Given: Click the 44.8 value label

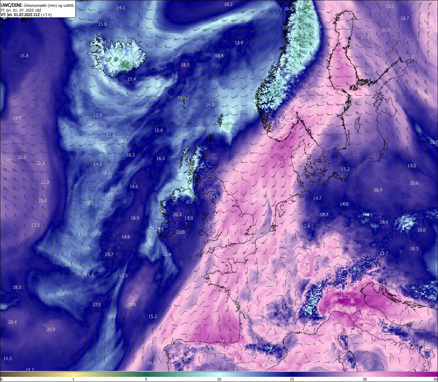Looking at the screenshot, I should pyautogui.click(x=390, y=304).
